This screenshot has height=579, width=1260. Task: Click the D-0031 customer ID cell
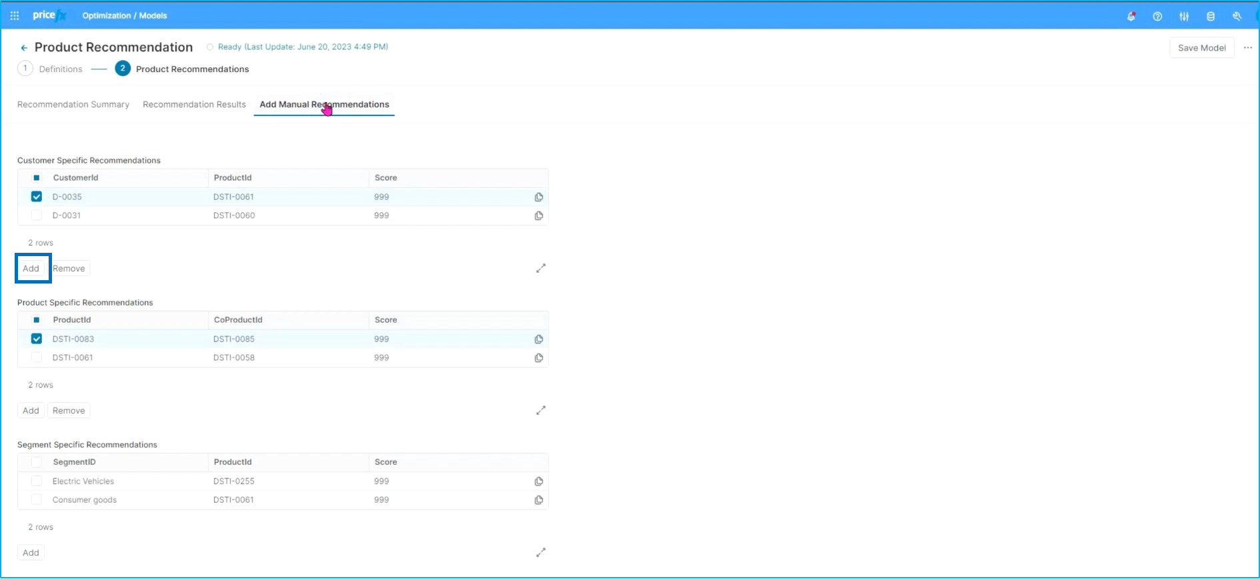(x=67, y=215)
